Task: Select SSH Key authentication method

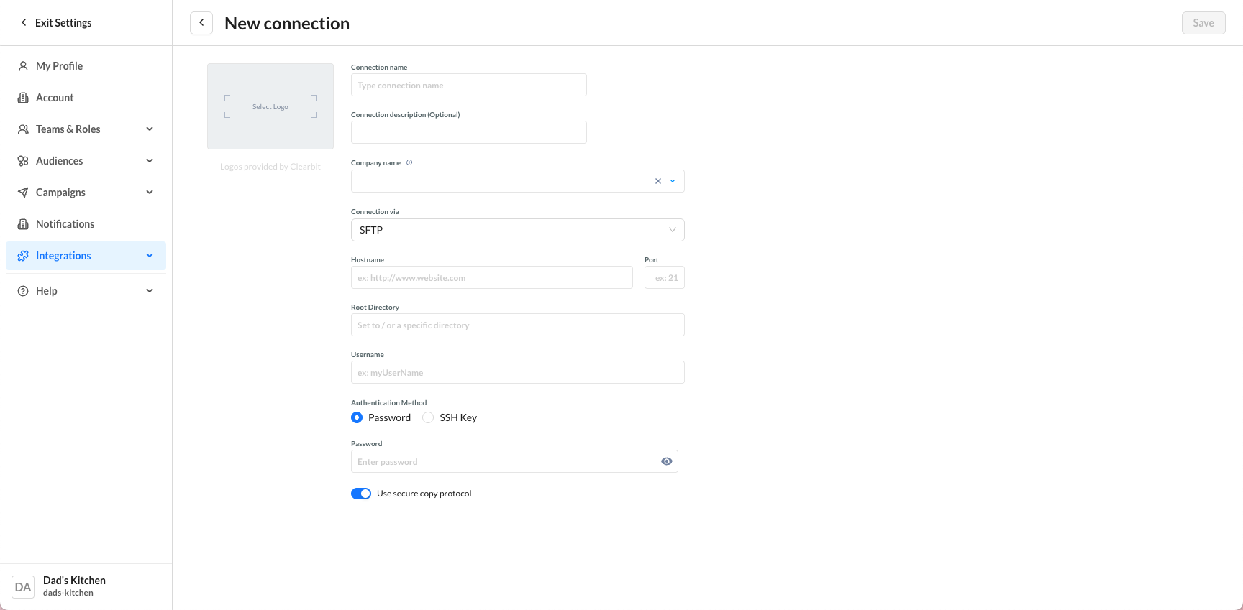Action: [x=428, y=417]
